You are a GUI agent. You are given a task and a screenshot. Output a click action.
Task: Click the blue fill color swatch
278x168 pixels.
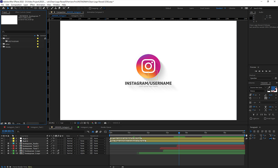[273, 88]
